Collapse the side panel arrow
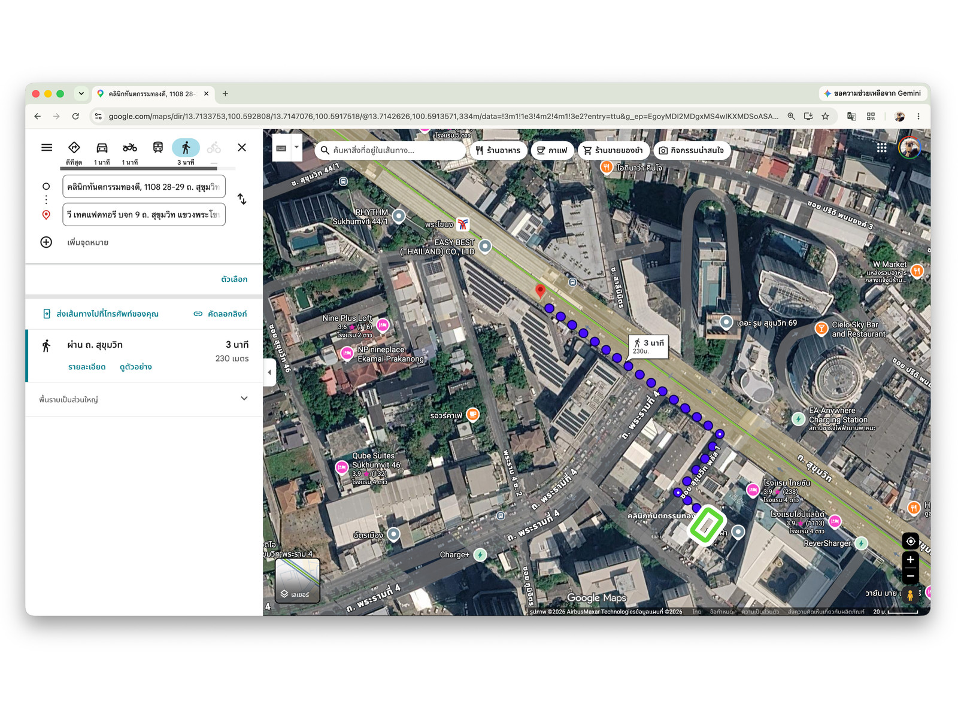The width and height of the screenshot is (958, 714). [269, 372]
